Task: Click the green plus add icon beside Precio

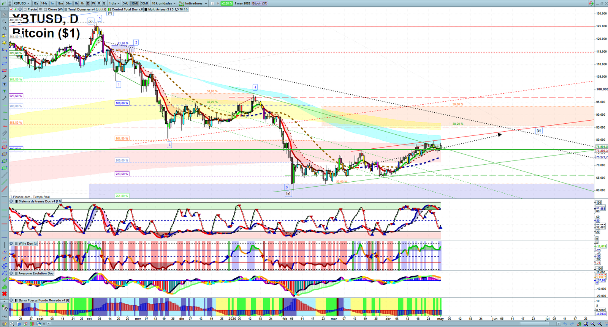Action: click(16, 9)
